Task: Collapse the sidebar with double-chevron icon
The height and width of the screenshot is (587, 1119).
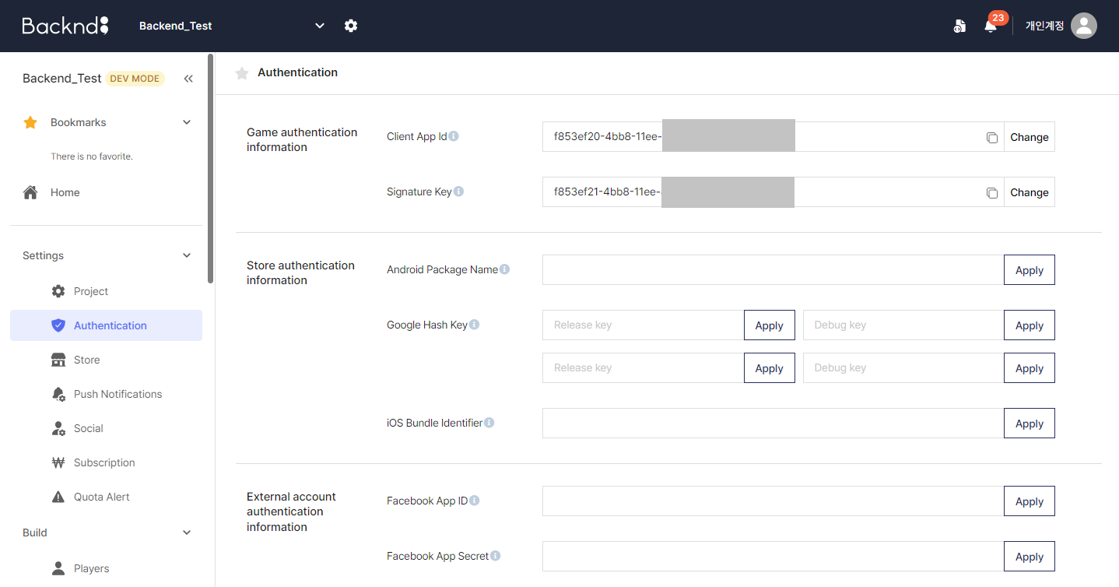Action: coord(188,79)
